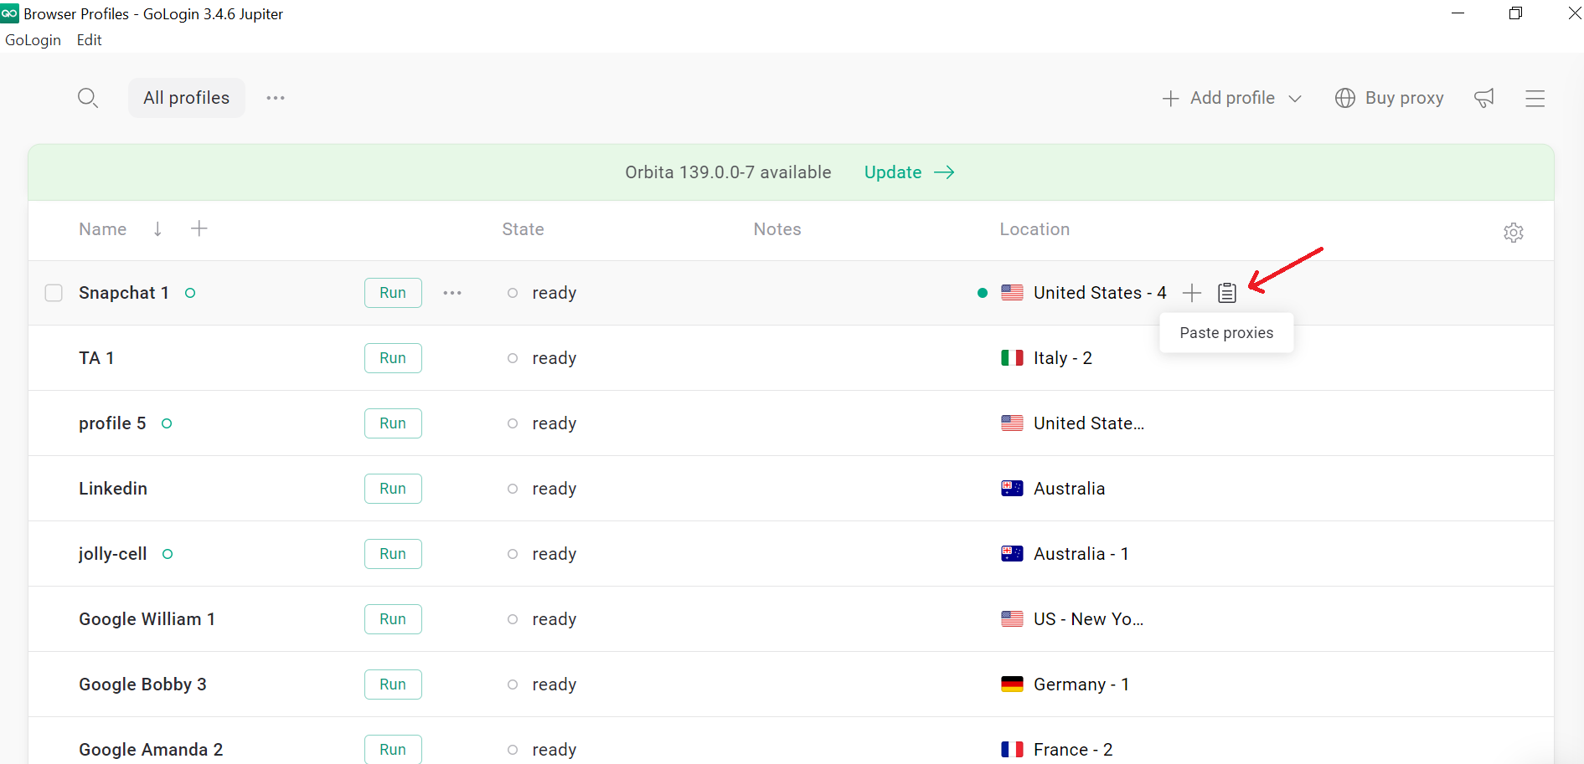Click the Update link for Orbita

point(909,172)
